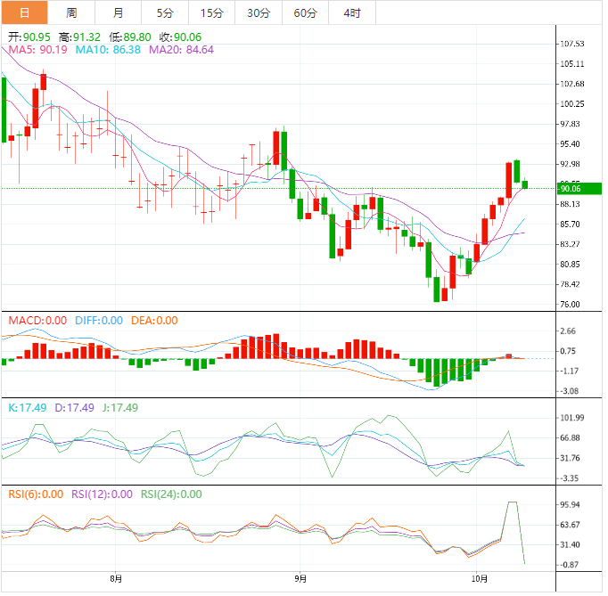Screen dimensions: 608x596
Task: Click the MACD:0.00 label
Action: 37,321
